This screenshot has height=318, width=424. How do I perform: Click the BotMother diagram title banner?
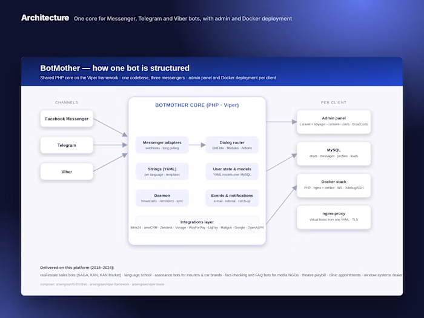tap(212, 71)
